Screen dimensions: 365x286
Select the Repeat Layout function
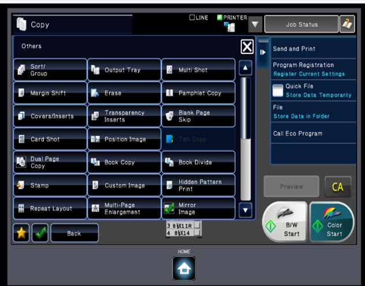50,208
